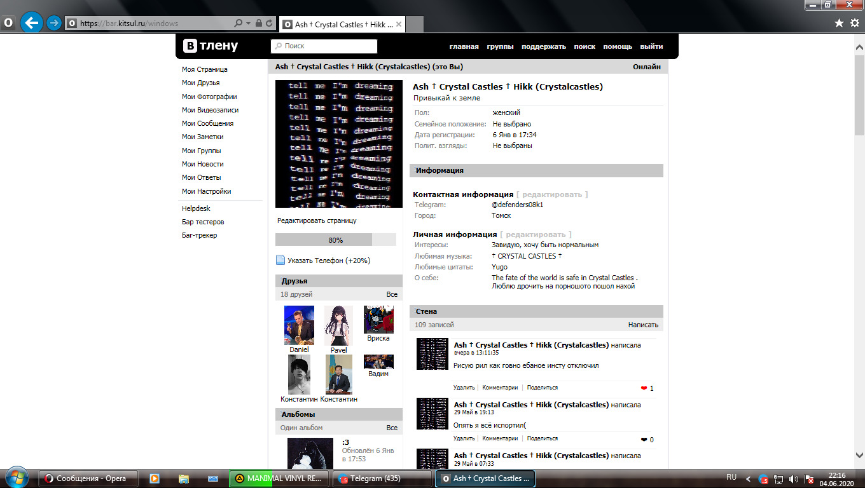Click the network tray icon

778,479
